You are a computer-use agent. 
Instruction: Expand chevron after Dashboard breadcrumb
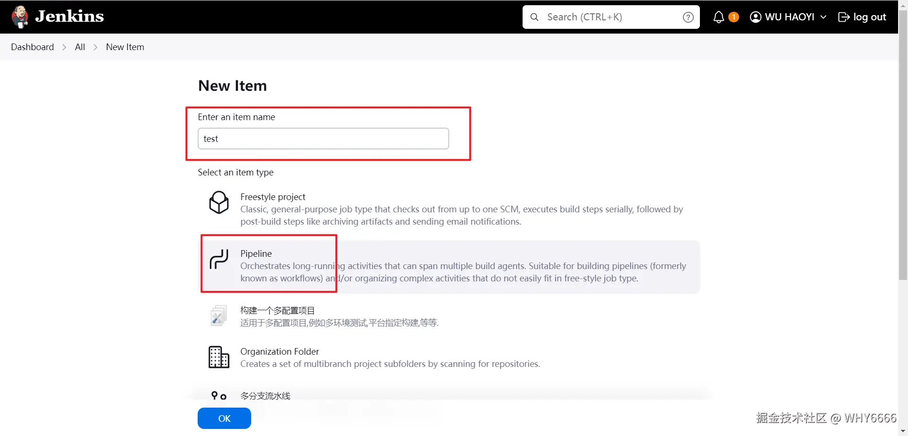(64, 47)
